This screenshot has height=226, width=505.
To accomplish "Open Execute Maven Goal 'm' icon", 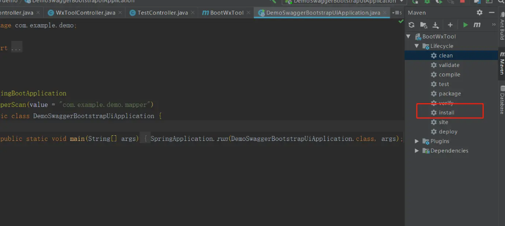I will coord(477,25).
